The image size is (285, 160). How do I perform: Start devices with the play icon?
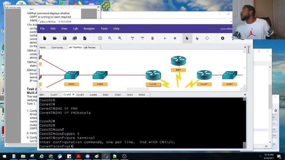coord(165,38)
